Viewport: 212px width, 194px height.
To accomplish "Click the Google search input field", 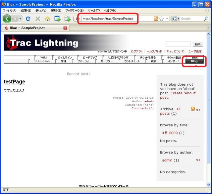I will (192, 19).
